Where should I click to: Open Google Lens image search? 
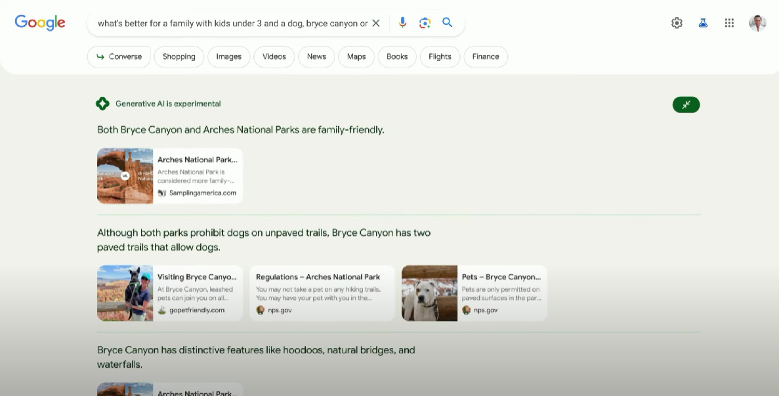pyautogui.click(x=425, y=23)
